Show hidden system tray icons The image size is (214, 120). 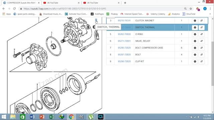point(187,117)
